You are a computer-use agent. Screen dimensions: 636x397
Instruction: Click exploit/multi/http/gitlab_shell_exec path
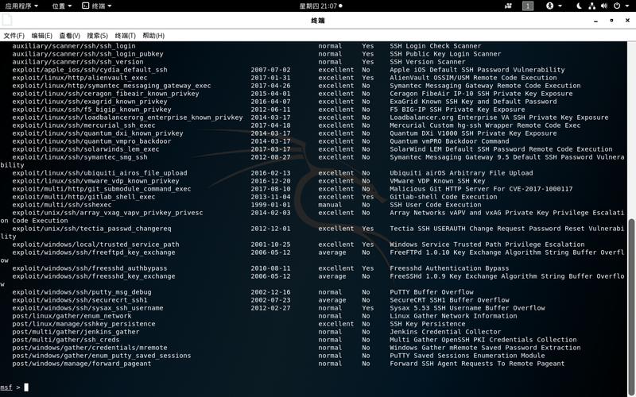tap(83, 197)
